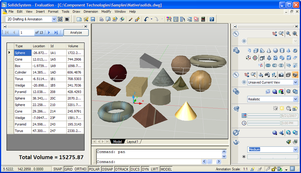Expand the Realistic visual style dropdown
Viewport: 301px width, 173px height.
point(295,99)
